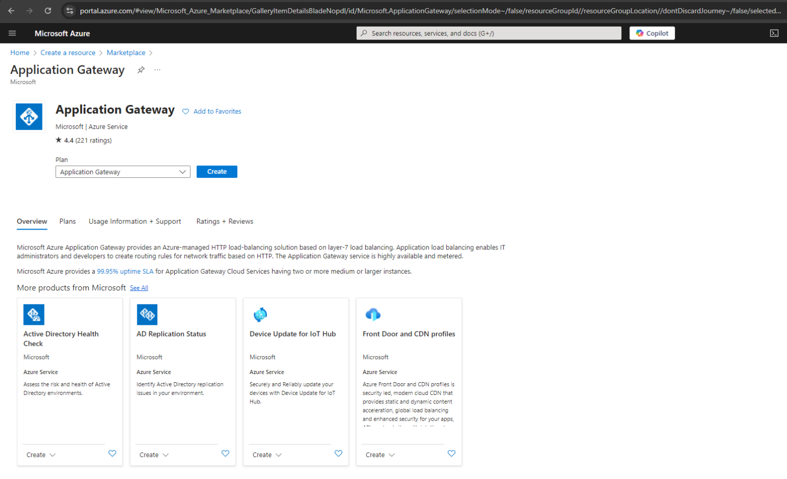
Task: Open Copilot in the Azure portal
Action: (652, 33)
